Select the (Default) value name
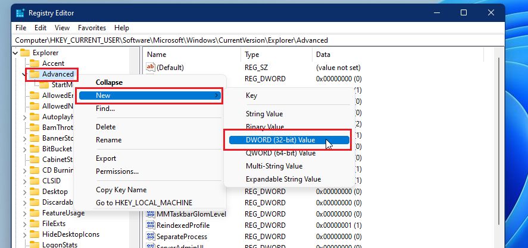528x248 pixels. point(170,68)
